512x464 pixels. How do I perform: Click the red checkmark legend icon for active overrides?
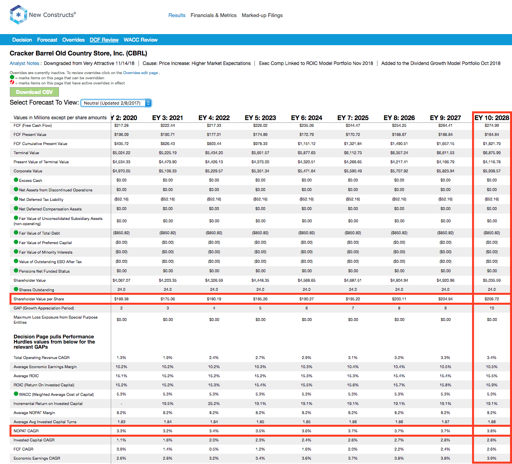tap(12, 83)
